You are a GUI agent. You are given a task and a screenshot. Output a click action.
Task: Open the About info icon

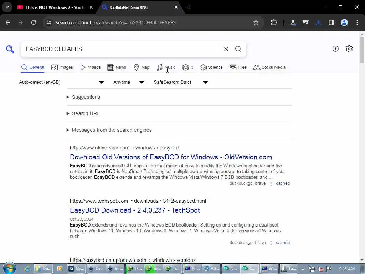point(335,49)
